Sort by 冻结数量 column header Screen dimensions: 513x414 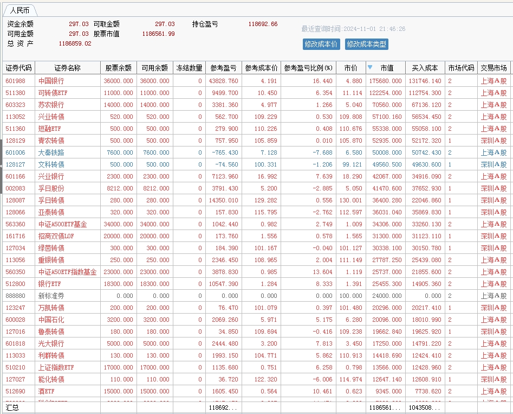(189, 68)
